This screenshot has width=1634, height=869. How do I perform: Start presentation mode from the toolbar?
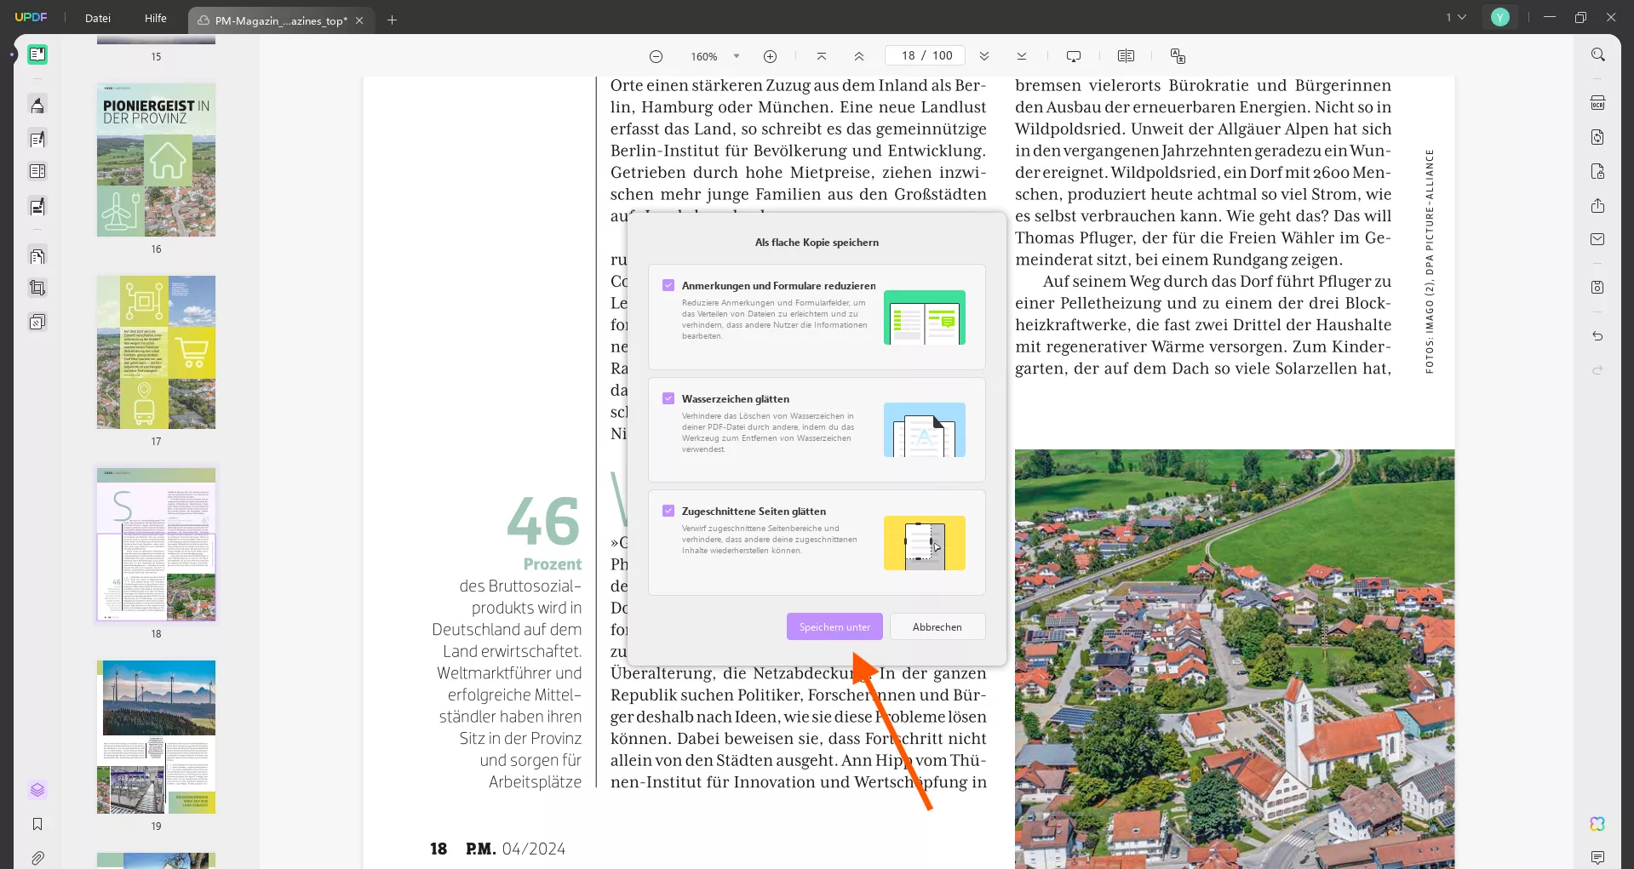1073,55
